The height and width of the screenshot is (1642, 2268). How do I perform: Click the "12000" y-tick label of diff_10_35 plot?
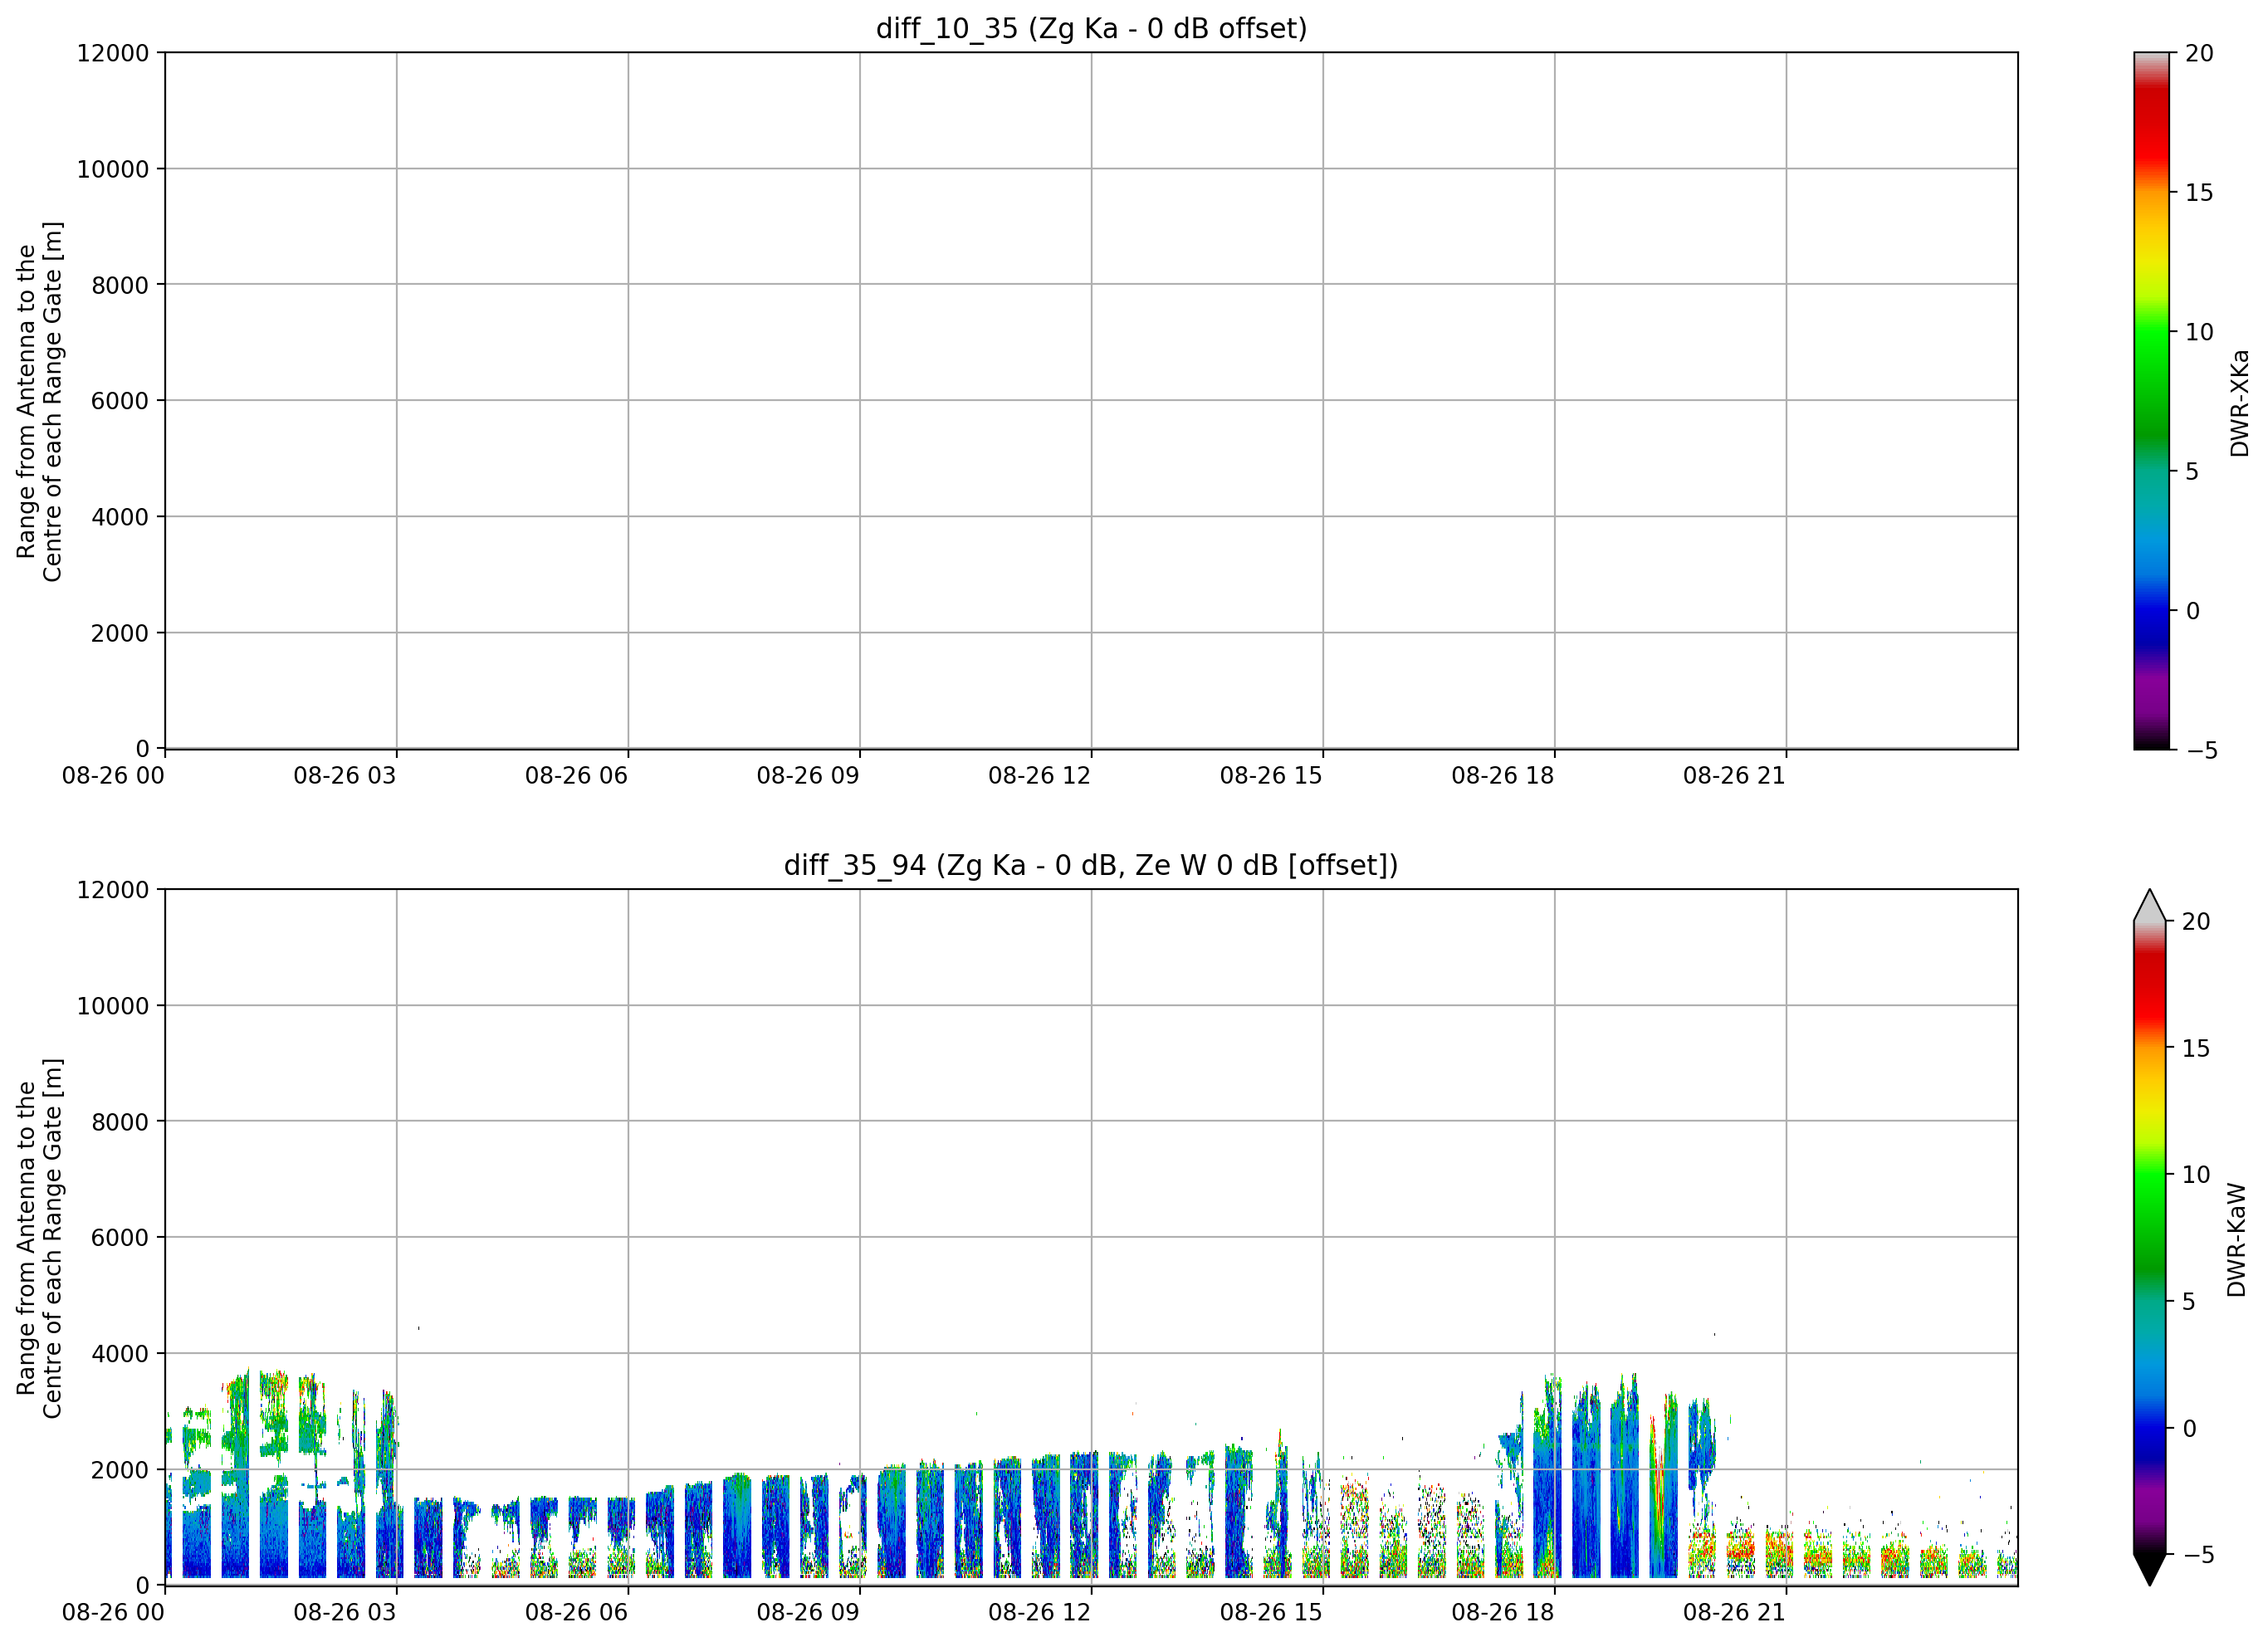pos(113,52)
